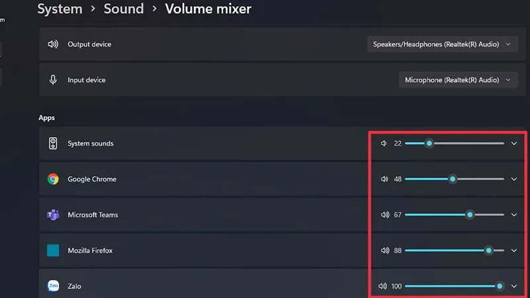The height and width of the screenshot is (298, 530).
Task: Click the Google Chrome app icon
Action: click(x=53, y=179)
